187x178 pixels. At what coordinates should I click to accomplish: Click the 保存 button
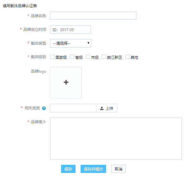click(68, 169)
